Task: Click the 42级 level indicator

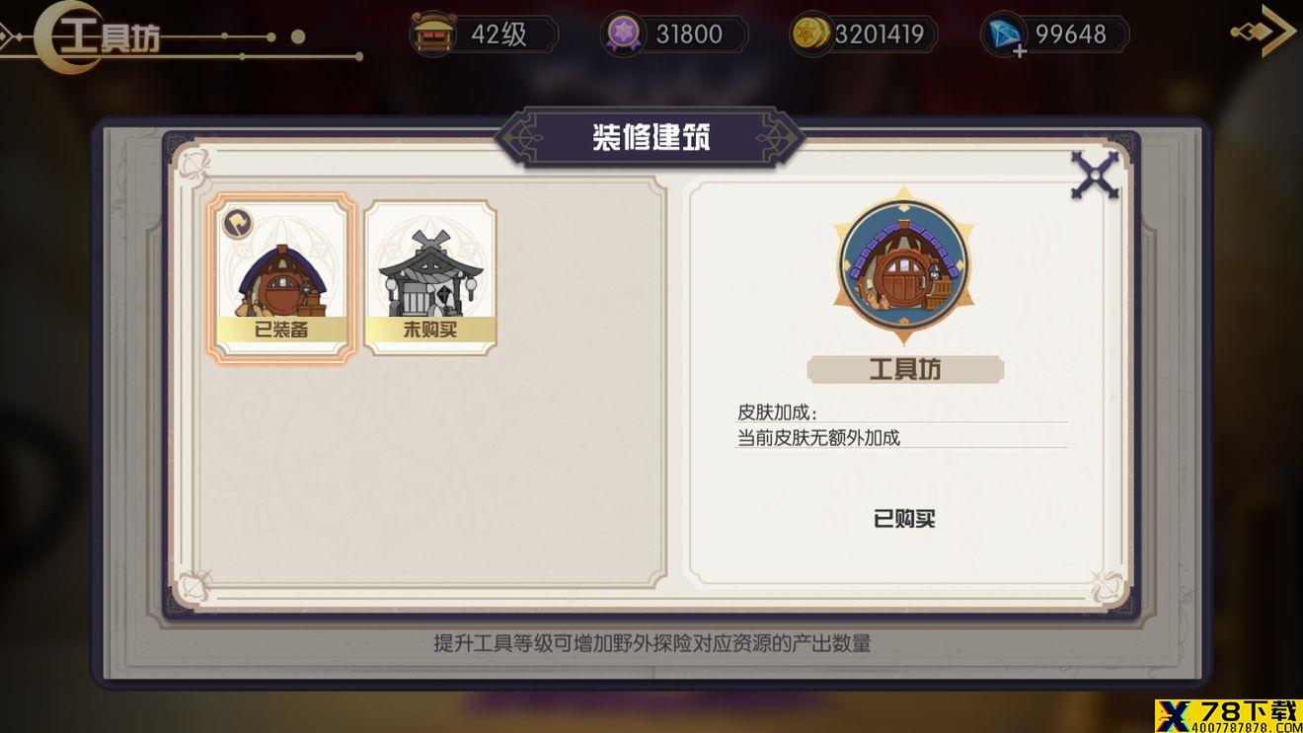Action: (499, 35)
